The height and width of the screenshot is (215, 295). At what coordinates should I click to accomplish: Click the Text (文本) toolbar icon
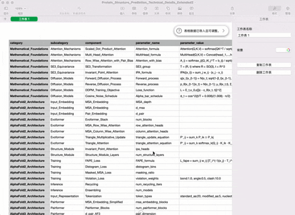pyautogui.click(x=157, y=9)
